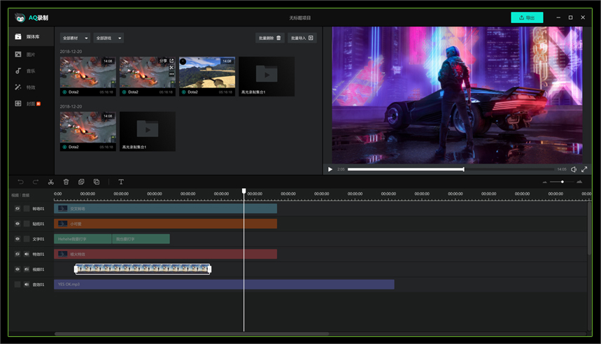The image size is (601, 344).
Task: Select the 视频 tab above track list
Action: [15, 195]
